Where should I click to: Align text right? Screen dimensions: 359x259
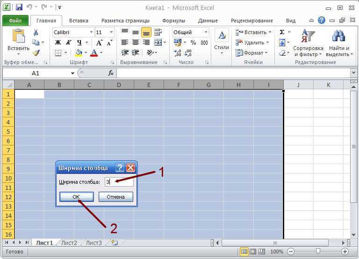click(146, 43)
